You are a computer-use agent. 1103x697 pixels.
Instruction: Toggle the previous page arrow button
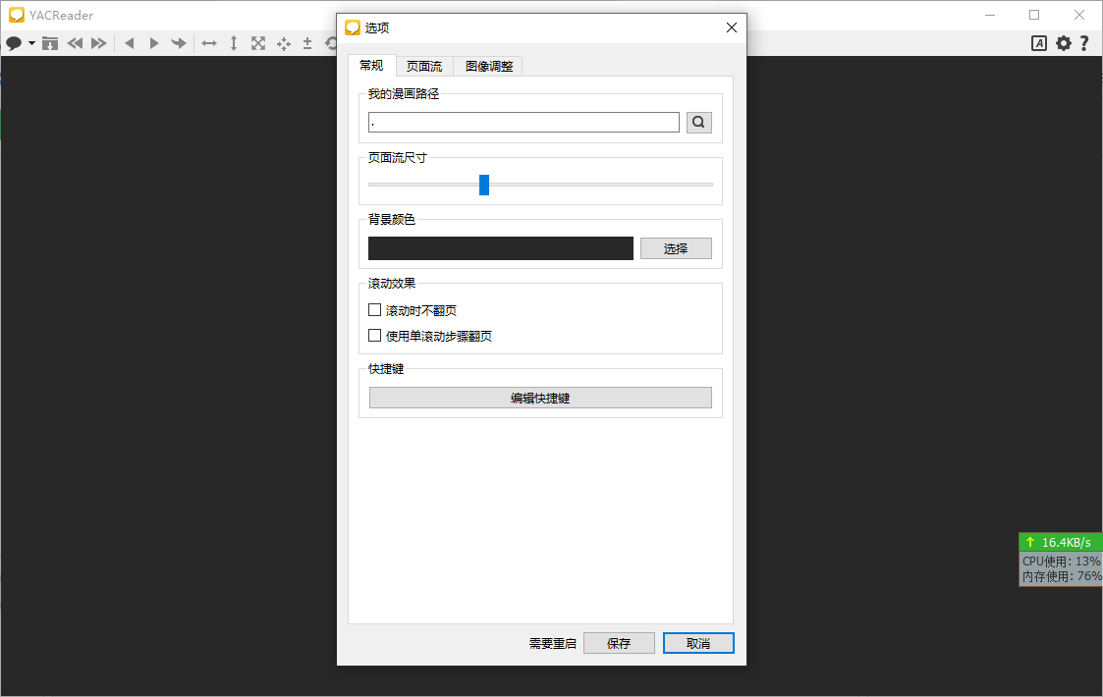point(130,42)
